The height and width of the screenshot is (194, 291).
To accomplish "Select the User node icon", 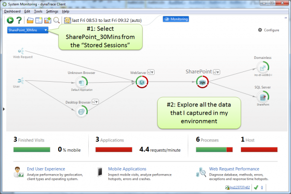I will pos(21,81).
